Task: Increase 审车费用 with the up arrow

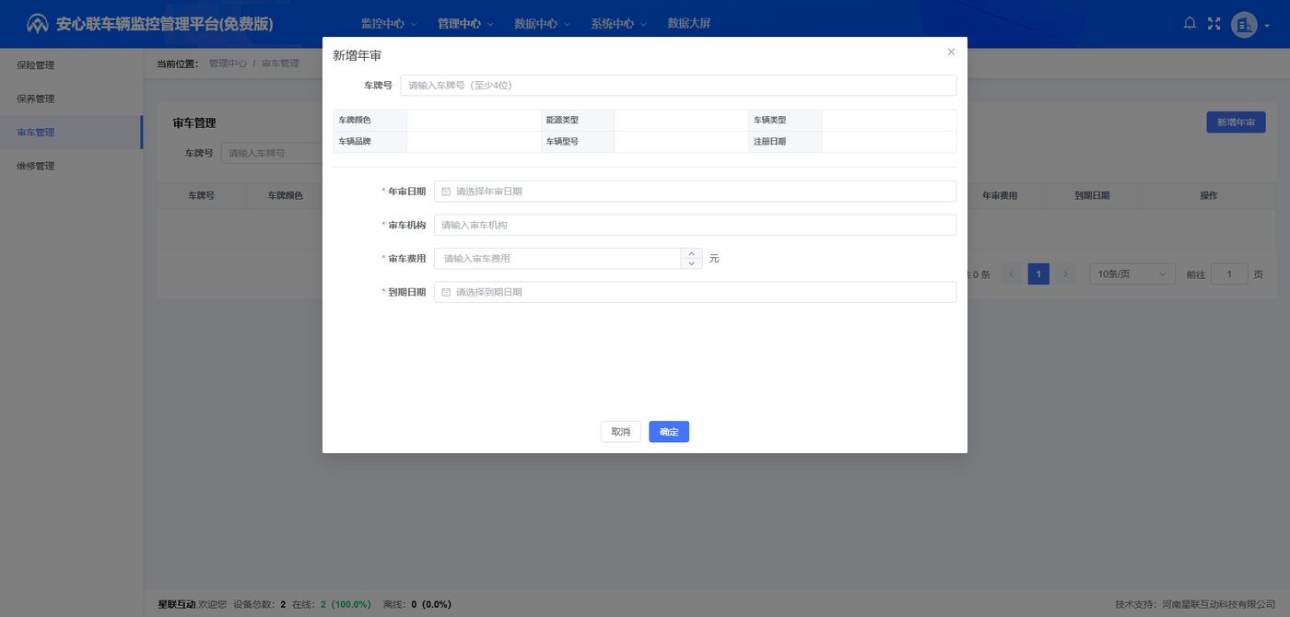Action: coord(692,253)
